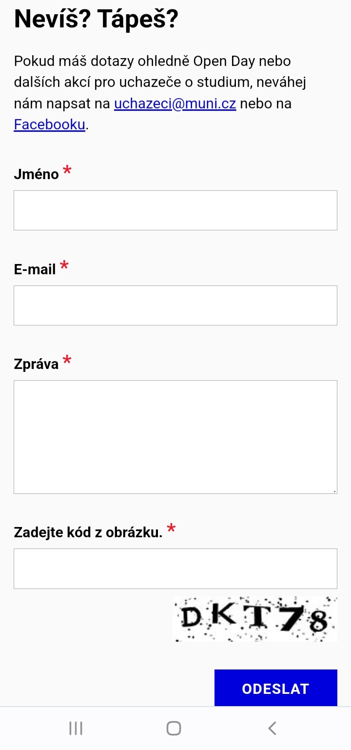
Task: Click the "Nevíš? Tápeš?" heading
Action: pyautogui.click(x=97, y=19)
